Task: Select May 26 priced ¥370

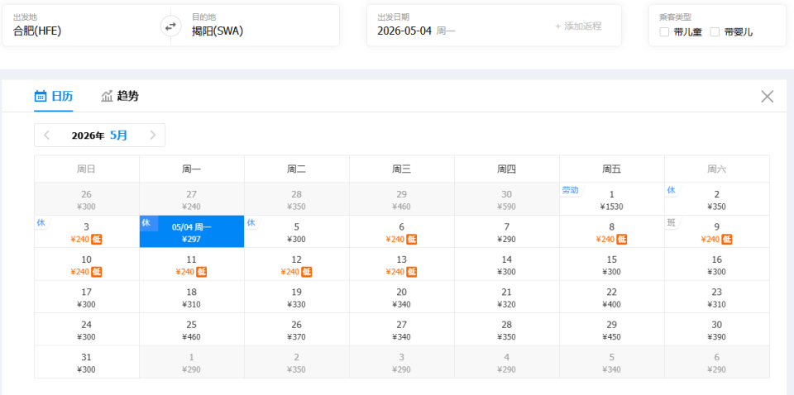Action: click(x=297, y=329)
